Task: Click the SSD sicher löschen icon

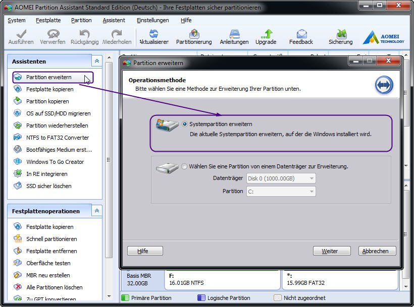Action: tap(18, 186)
